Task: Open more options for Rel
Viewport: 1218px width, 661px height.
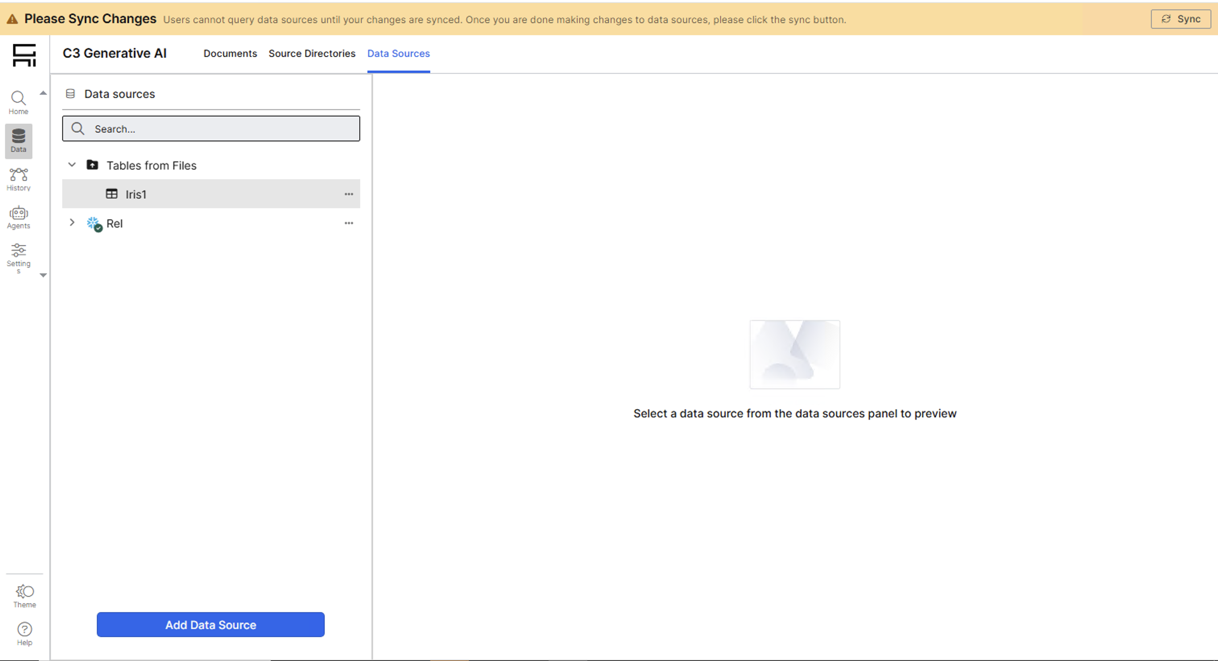Action: click(x=348, y=223)
